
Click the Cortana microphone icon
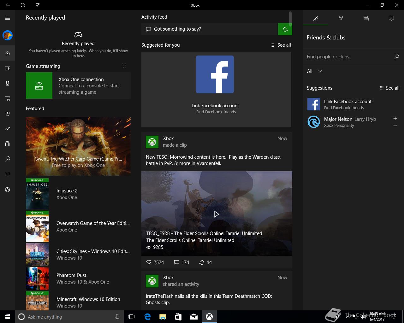[x=117, y=317]
